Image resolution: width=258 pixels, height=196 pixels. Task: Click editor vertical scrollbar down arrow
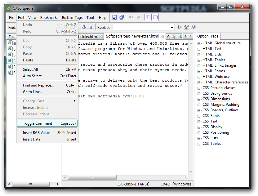[191, 172]
